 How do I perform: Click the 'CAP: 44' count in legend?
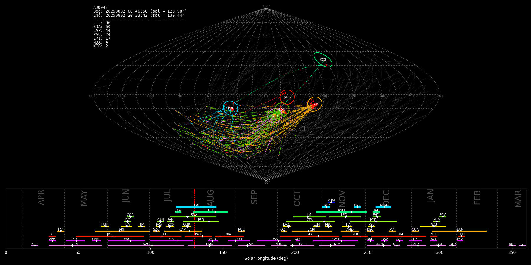coord(102,31)
